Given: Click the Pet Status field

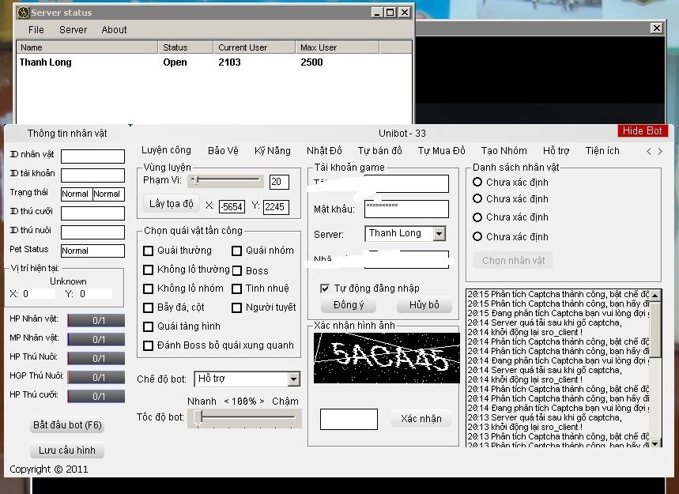Looking at the screenshot, I should [92, 251].
